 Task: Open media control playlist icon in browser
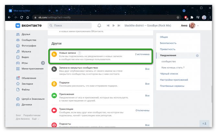[x=198, y=17]
